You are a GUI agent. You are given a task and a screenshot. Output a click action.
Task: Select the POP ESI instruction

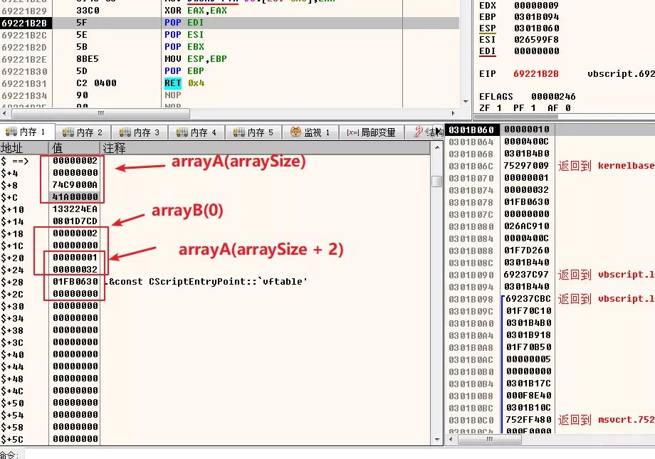tap(184, 35)
